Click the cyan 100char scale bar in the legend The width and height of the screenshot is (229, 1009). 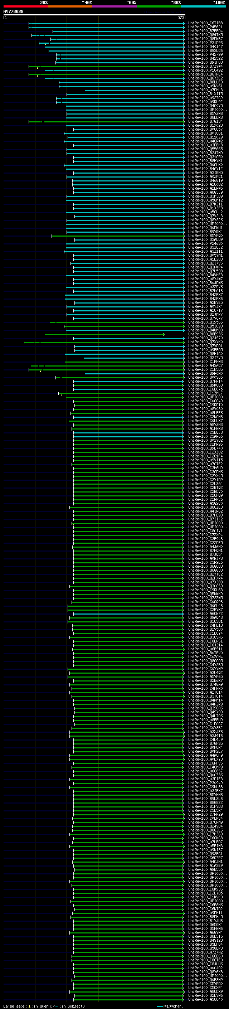(x=160, y=1006)
